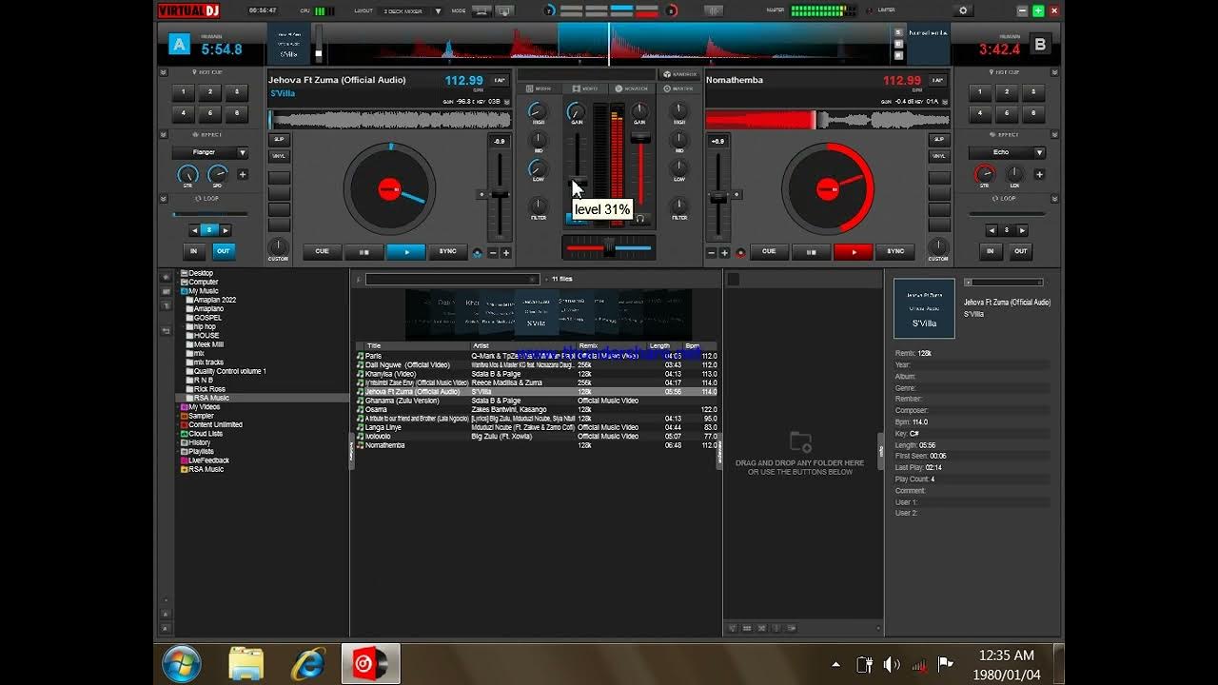The image size is (1218, 685).
Task: Click deck A pitch plus button
Action: point(505,253)
